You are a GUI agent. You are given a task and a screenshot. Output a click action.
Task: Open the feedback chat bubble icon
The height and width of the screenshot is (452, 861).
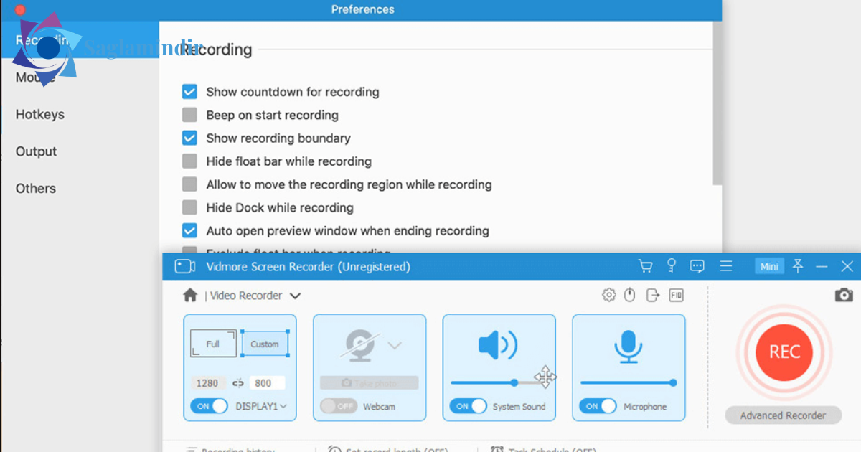[697, 266]
